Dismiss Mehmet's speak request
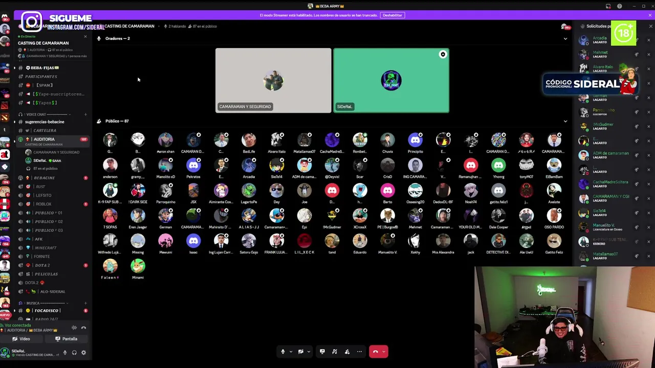Viewport: 655px width, 368px height. point(648,55)
